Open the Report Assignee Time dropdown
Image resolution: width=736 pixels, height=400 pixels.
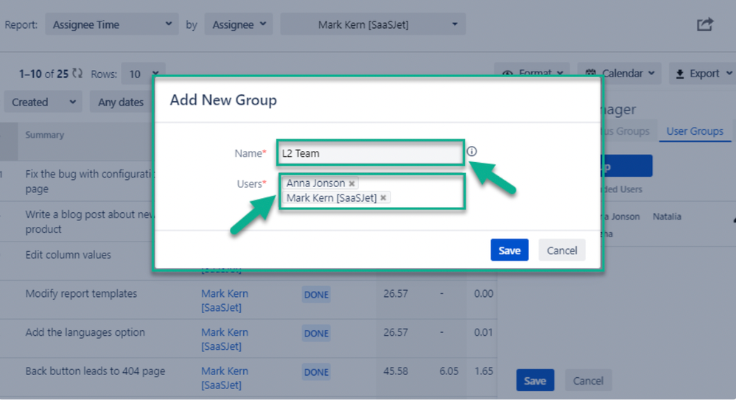pyautogui.click(x=112, y=24)
